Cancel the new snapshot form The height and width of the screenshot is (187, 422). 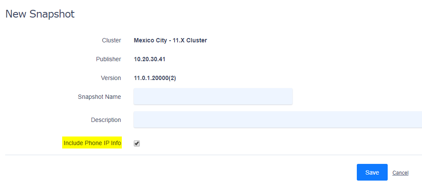pyautogui.click(x=400, y=173)
